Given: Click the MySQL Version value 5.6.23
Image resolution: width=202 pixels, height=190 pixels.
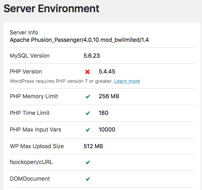Looking at the screenshot, I should tap(91, 56).
